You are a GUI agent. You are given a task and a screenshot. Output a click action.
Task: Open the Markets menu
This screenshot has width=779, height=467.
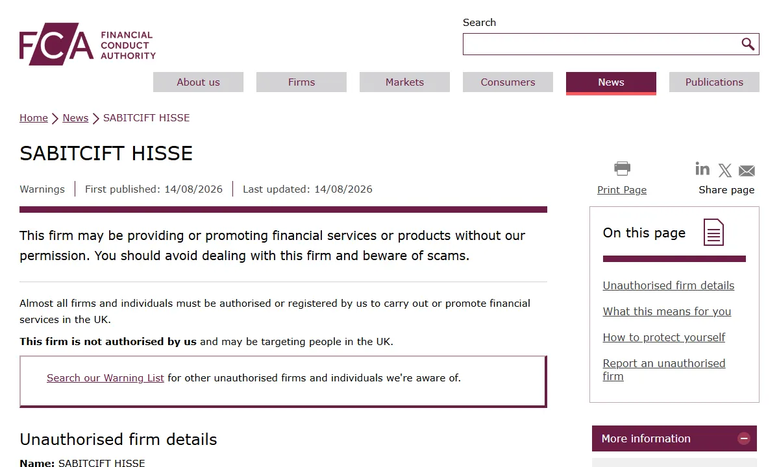click(404, 82)
